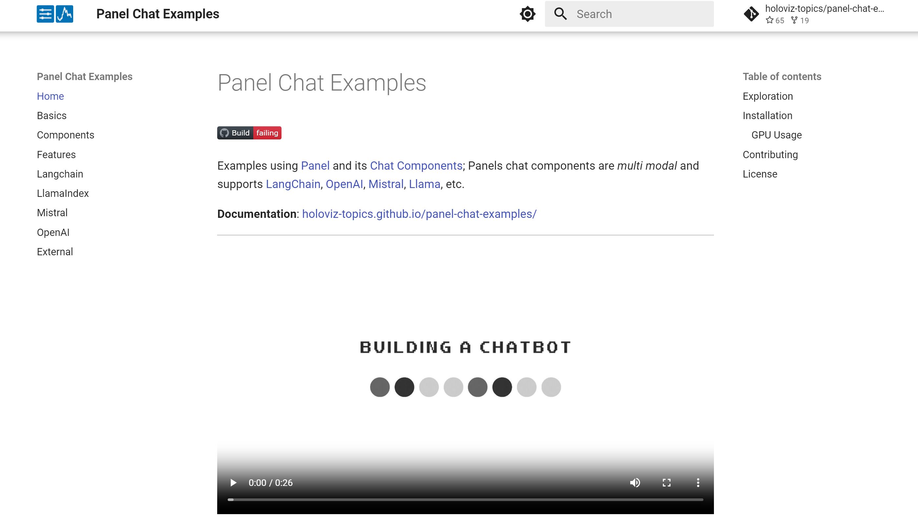Click the Panel hyperlink in description
The width and height of the screenshot is (918, 523).
pos(315,165)
